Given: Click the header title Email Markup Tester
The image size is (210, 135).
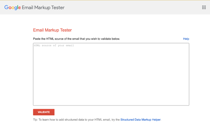Looking at the screenshot, I should (43, 8).
